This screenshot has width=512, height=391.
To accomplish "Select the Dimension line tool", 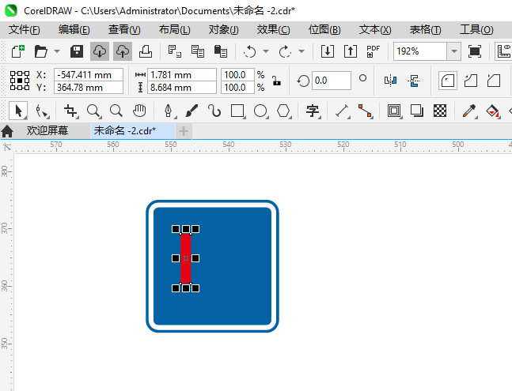I will (342, 111).
